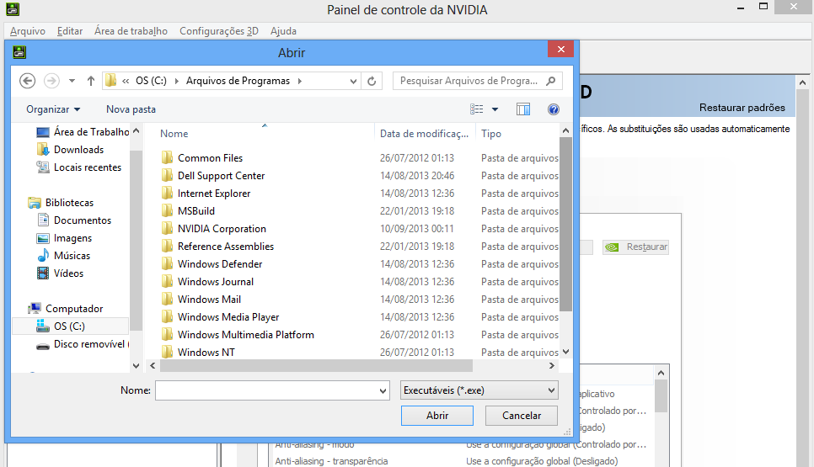The width and height of the screenshot is (814, 467).
Task: Open the Arquivo menu
Action: 28,31
